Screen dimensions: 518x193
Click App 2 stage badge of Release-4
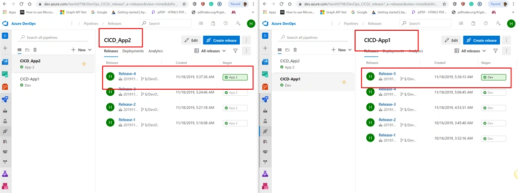click(235, 78)
